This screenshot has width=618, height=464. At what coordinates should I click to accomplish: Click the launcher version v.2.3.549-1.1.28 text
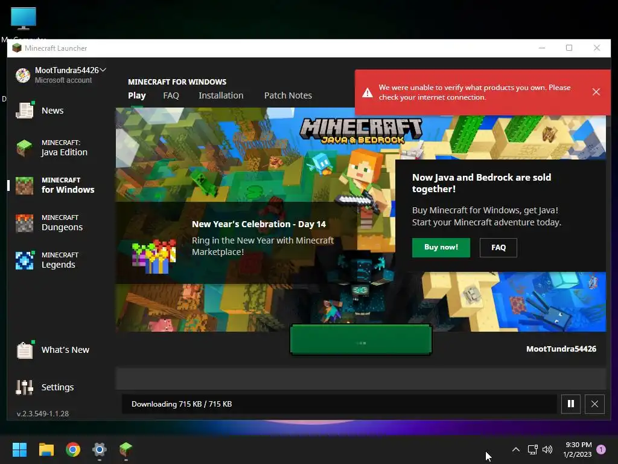pyautogui.click(x=43, y=413)
